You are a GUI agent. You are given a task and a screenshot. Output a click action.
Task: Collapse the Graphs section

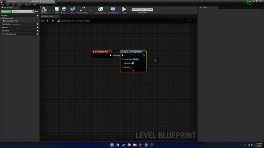coord(1,16)
